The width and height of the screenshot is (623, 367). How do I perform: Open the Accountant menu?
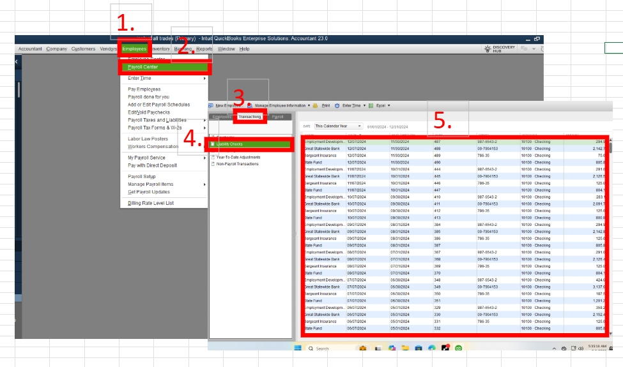[30, 49]
